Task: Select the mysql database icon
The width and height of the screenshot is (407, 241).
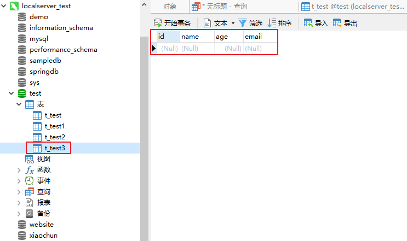Action: pos(22,39)
